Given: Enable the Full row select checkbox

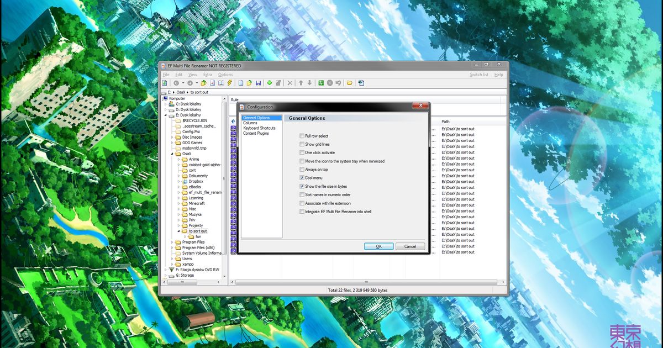Looking at the screenshot, I should [301, 136].
